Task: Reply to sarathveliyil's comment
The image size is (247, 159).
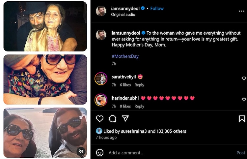Action: point(139,85)
